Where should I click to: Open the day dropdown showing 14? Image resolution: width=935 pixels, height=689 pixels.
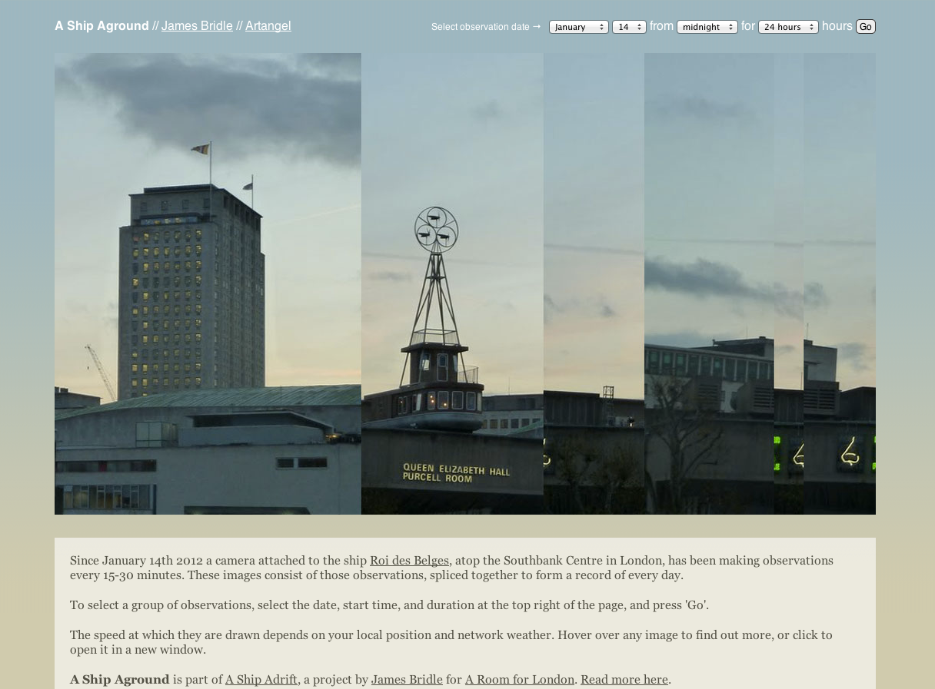(x=628, y=27)
